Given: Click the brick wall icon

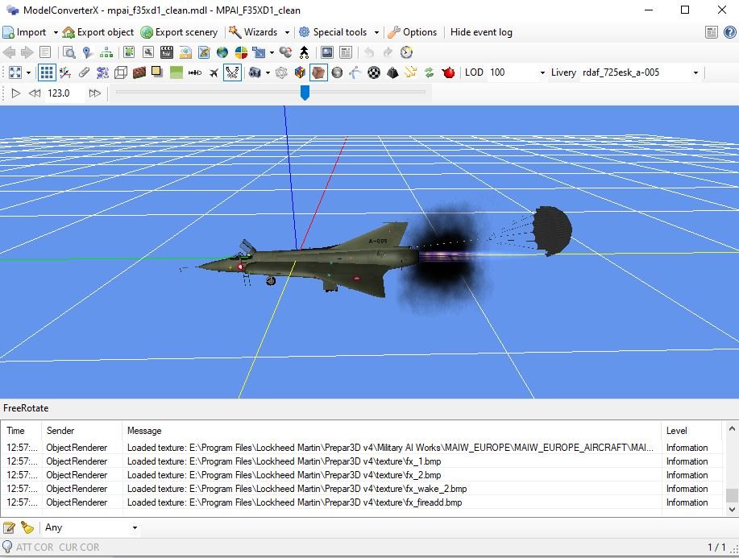Looking at the screenshot, I should 139,72.
